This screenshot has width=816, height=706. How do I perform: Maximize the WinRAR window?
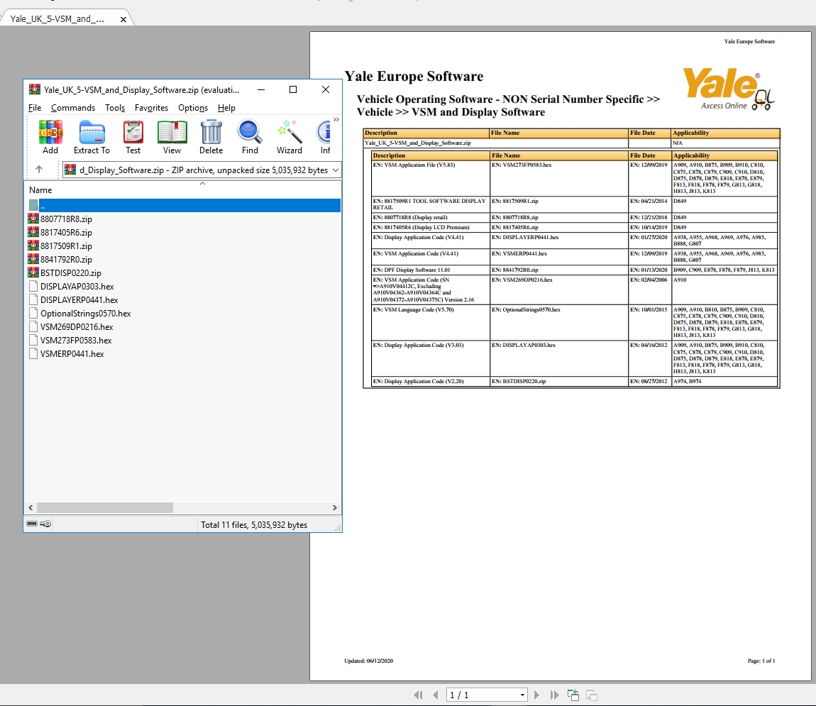click(293, 89)
